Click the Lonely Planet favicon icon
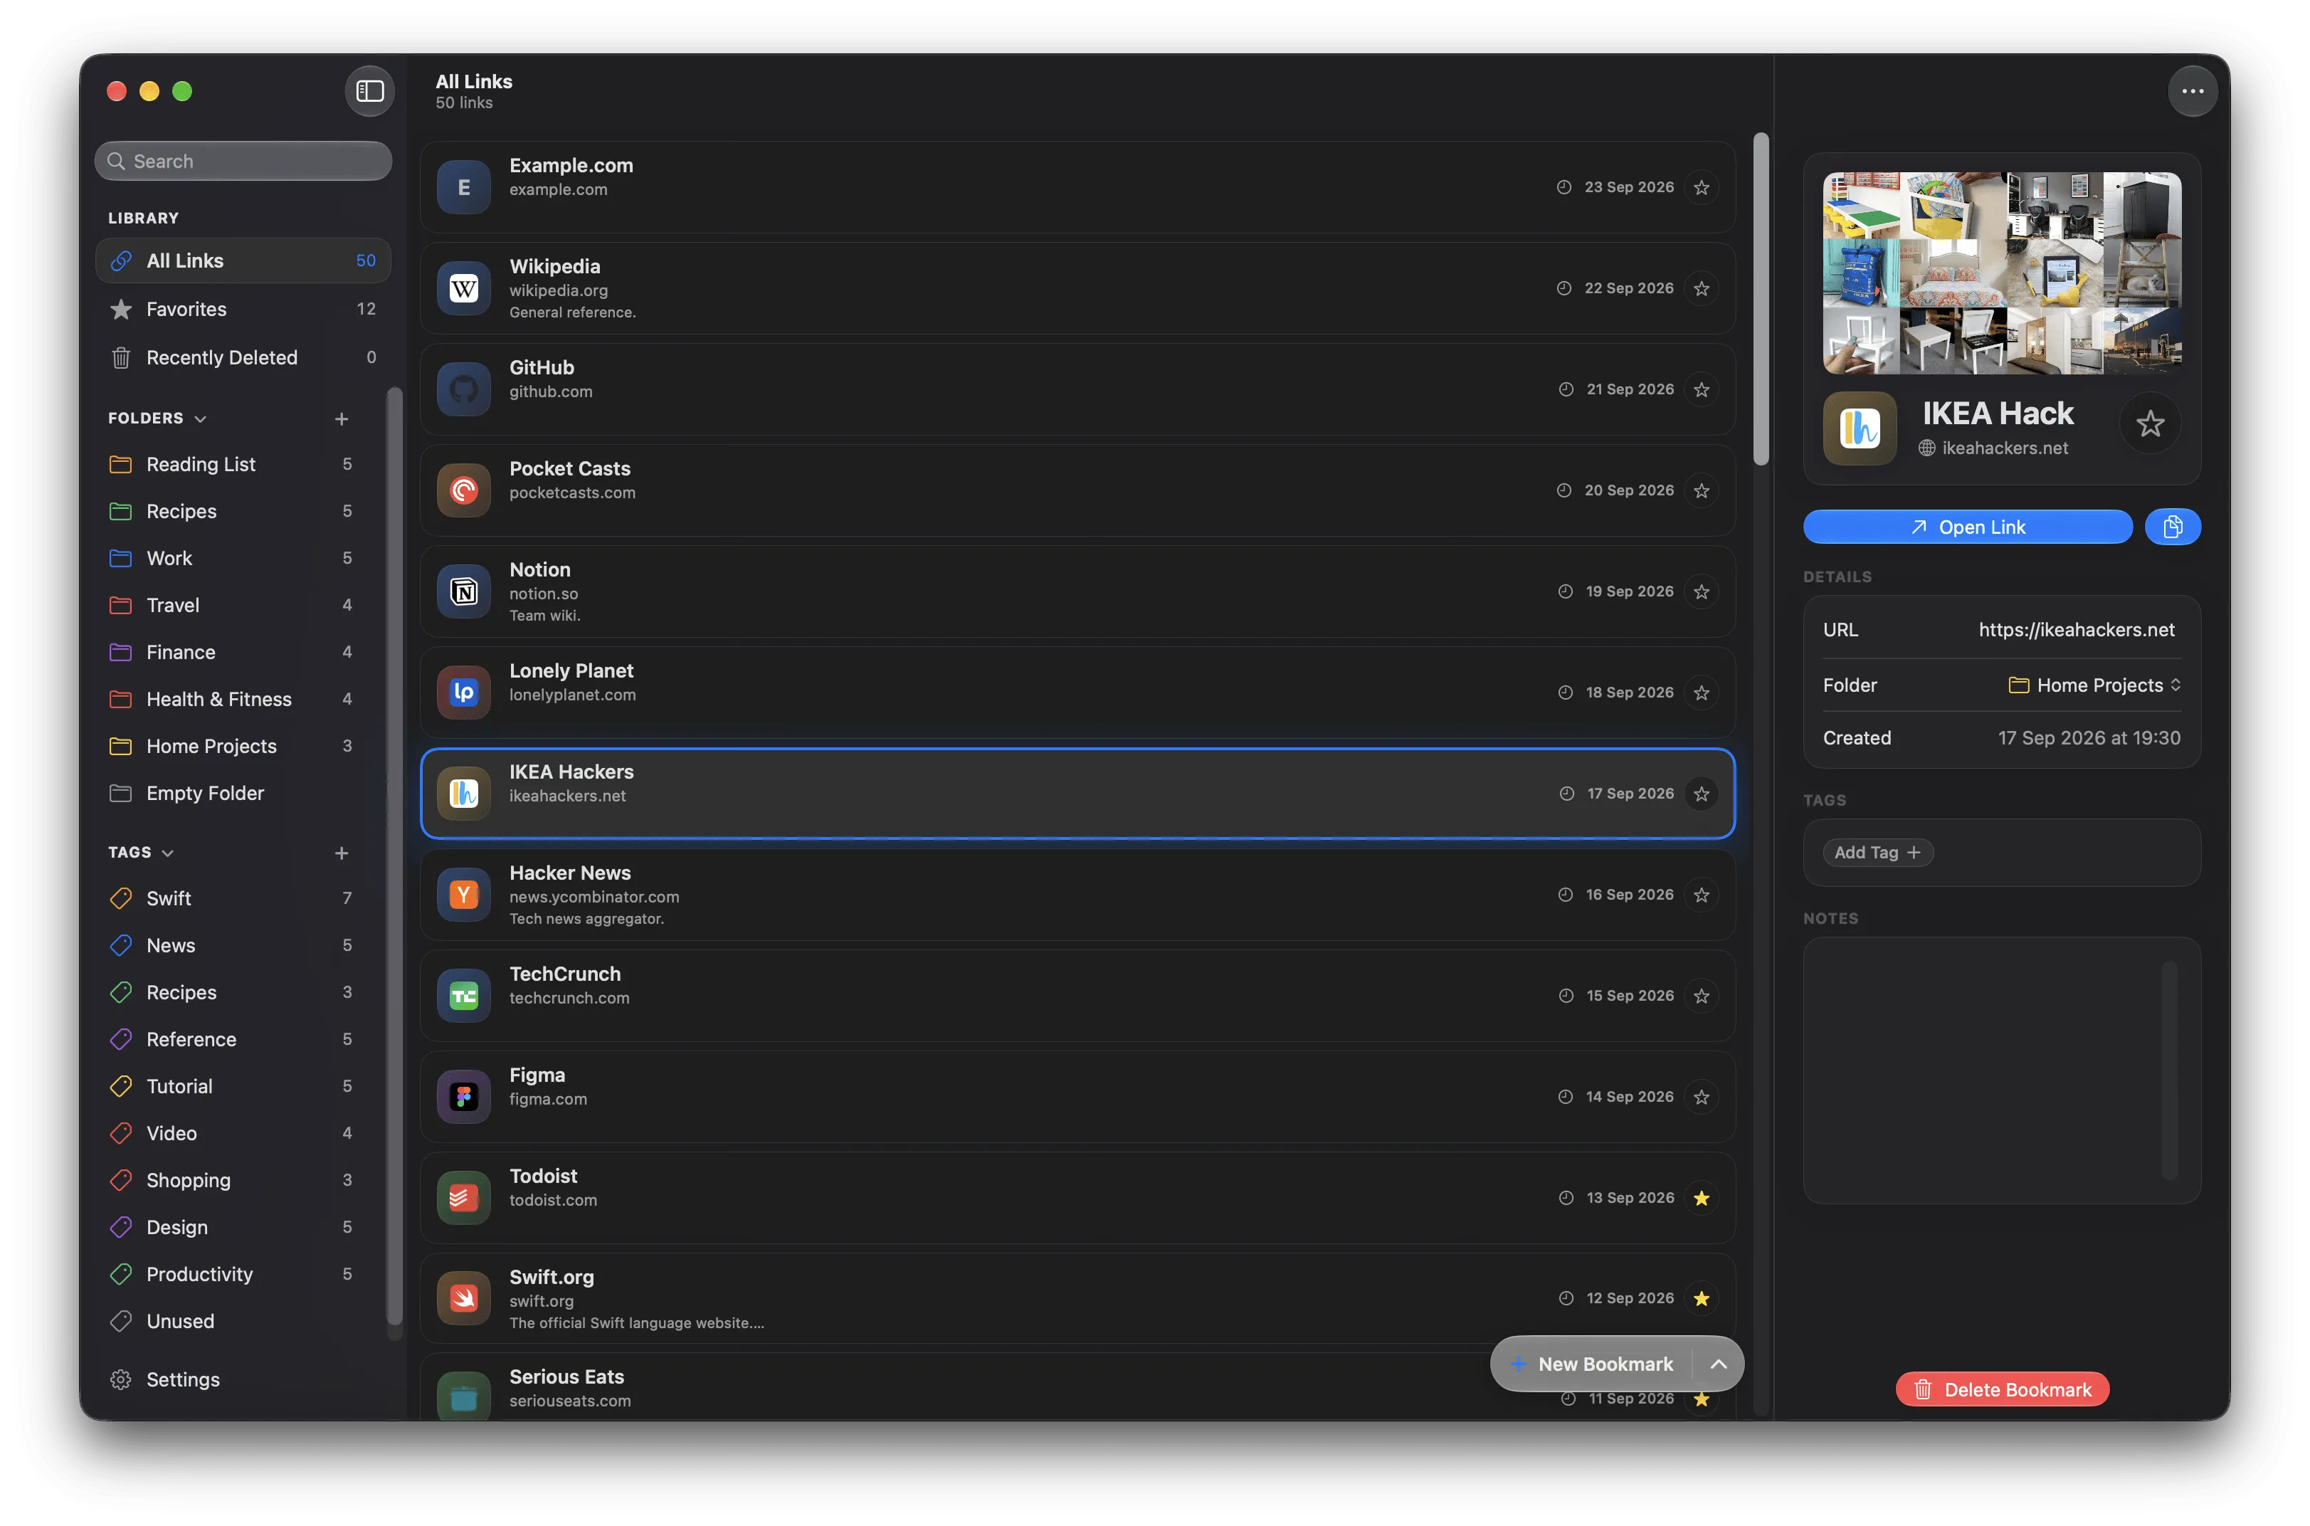Viewport: 2310px width, 1526px height. [463, 692]
